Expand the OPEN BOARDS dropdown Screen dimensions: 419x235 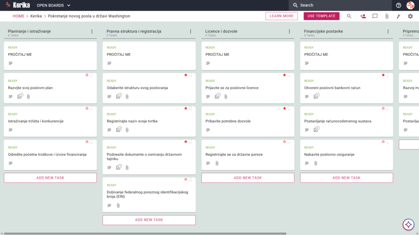(x=54, y=5)
